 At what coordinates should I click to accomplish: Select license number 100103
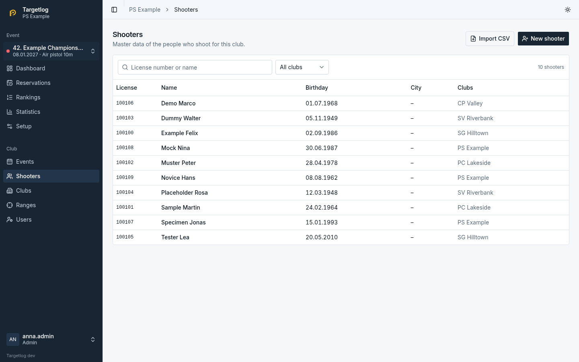(125, 118)
